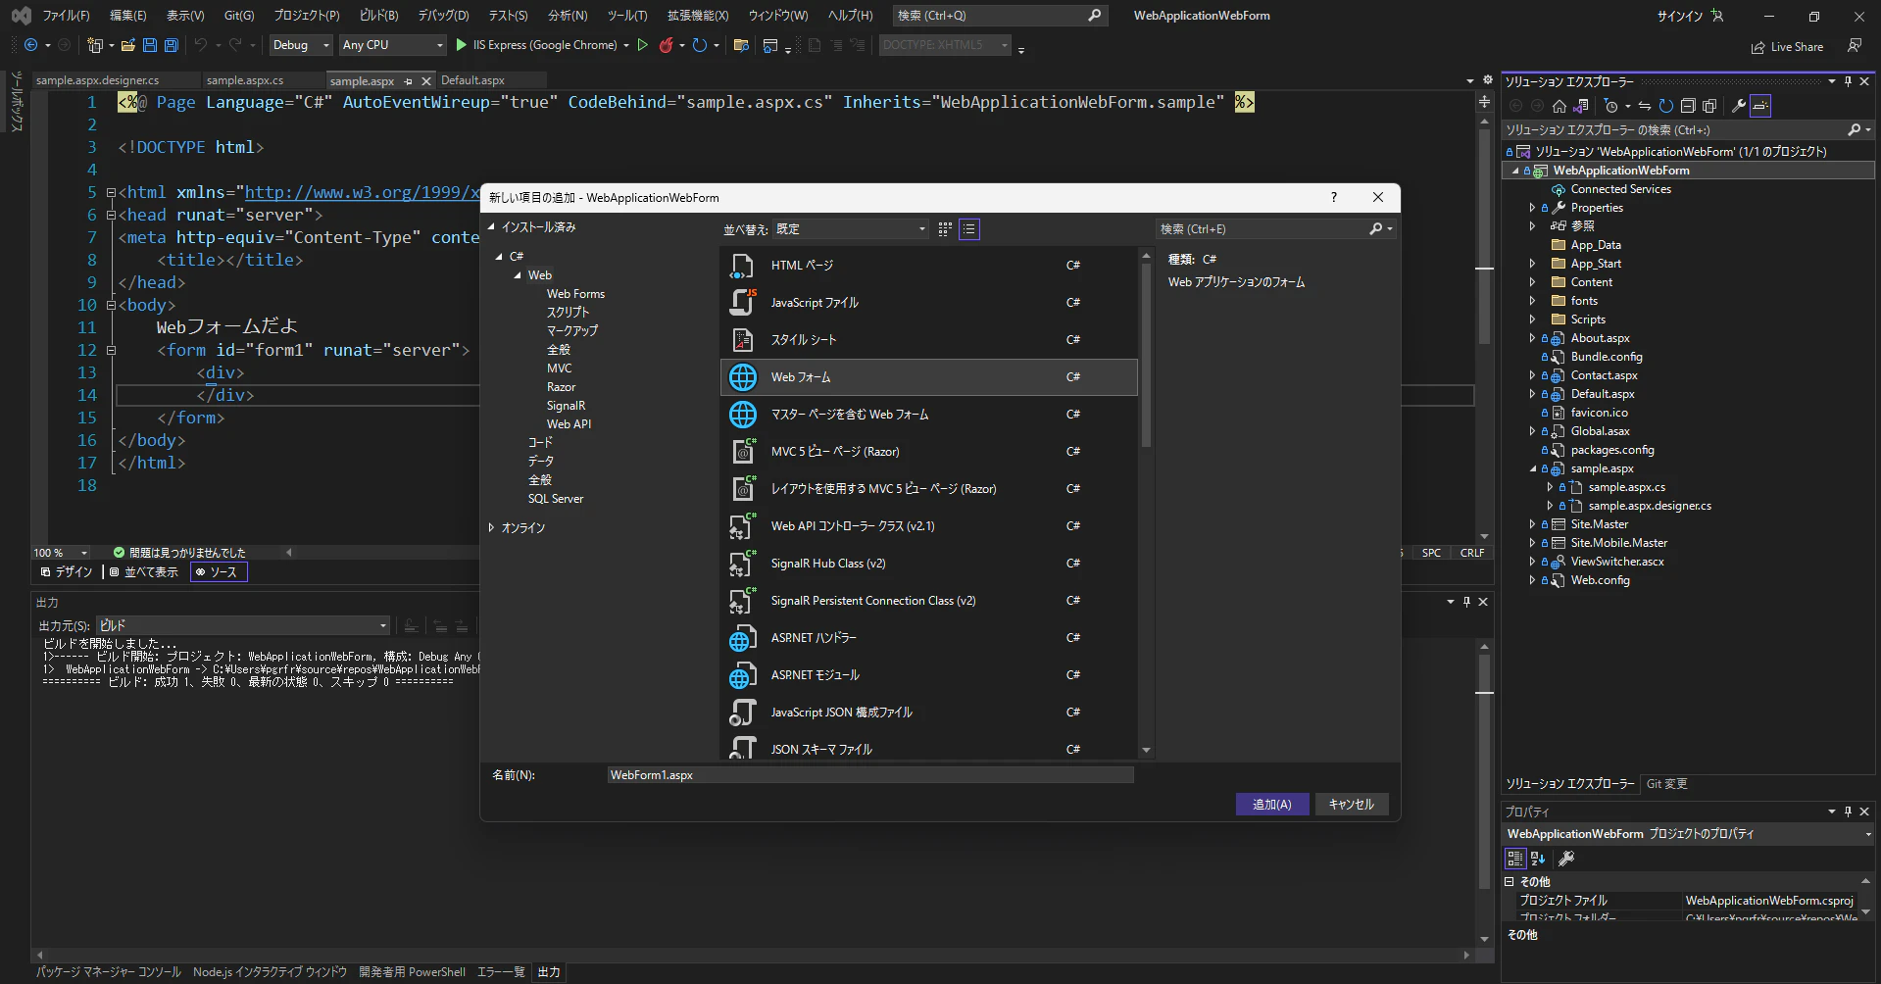This screenshot has height=984, width=1881.
Task: Click the Solution Explorer search box
Action: click(x=1688, y=129)
